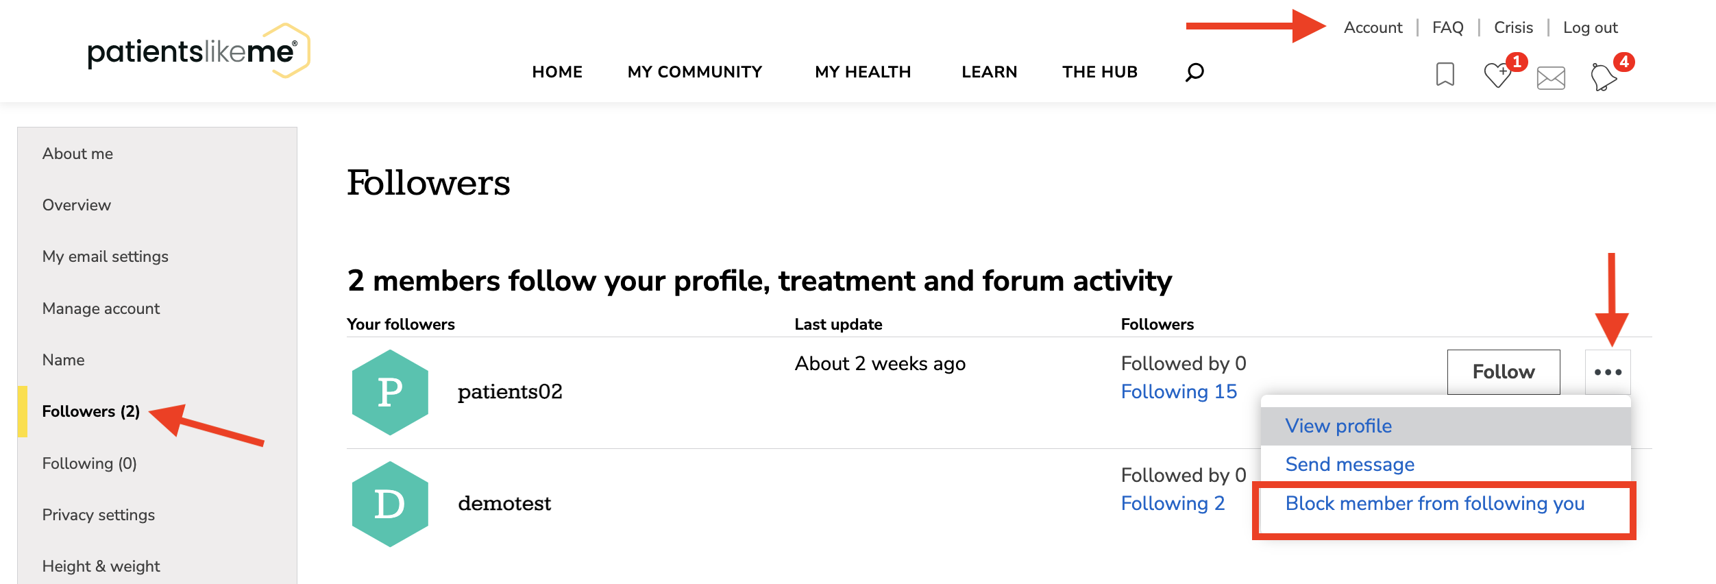Open the search magnifier icon
Screen dimensions: 1716x584
point(1194,72)
